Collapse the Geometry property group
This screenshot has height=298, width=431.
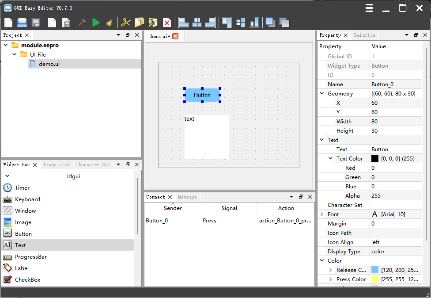[322, 94]
